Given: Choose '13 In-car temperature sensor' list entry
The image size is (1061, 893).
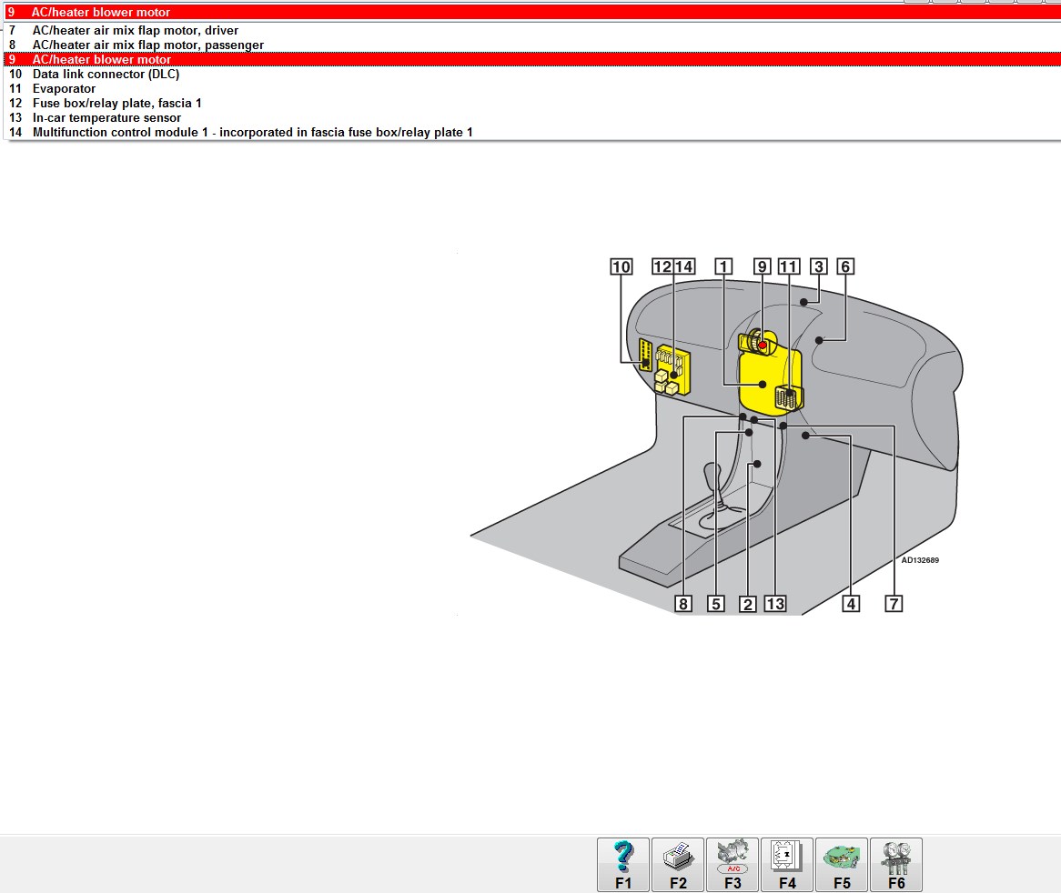Looking at the screenshot, I should pyautogui.click(x=531, y=117).
